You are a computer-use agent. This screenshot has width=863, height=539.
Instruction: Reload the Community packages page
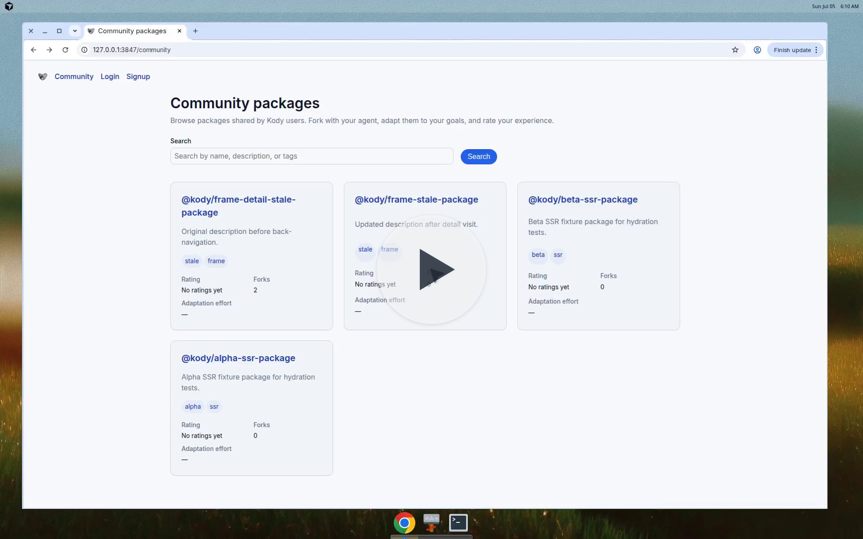coord(66,50)
